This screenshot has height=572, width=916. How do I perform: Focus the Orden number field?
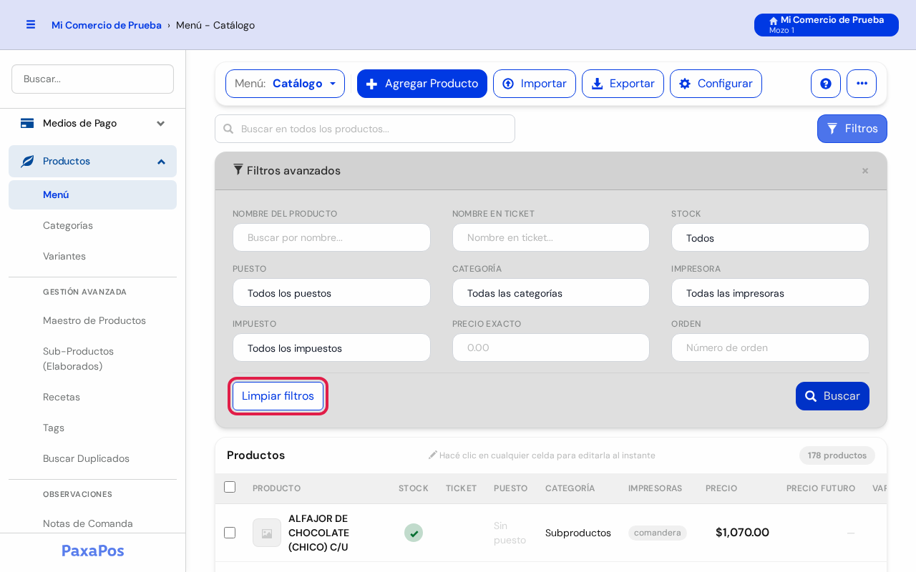click(770, 347)
